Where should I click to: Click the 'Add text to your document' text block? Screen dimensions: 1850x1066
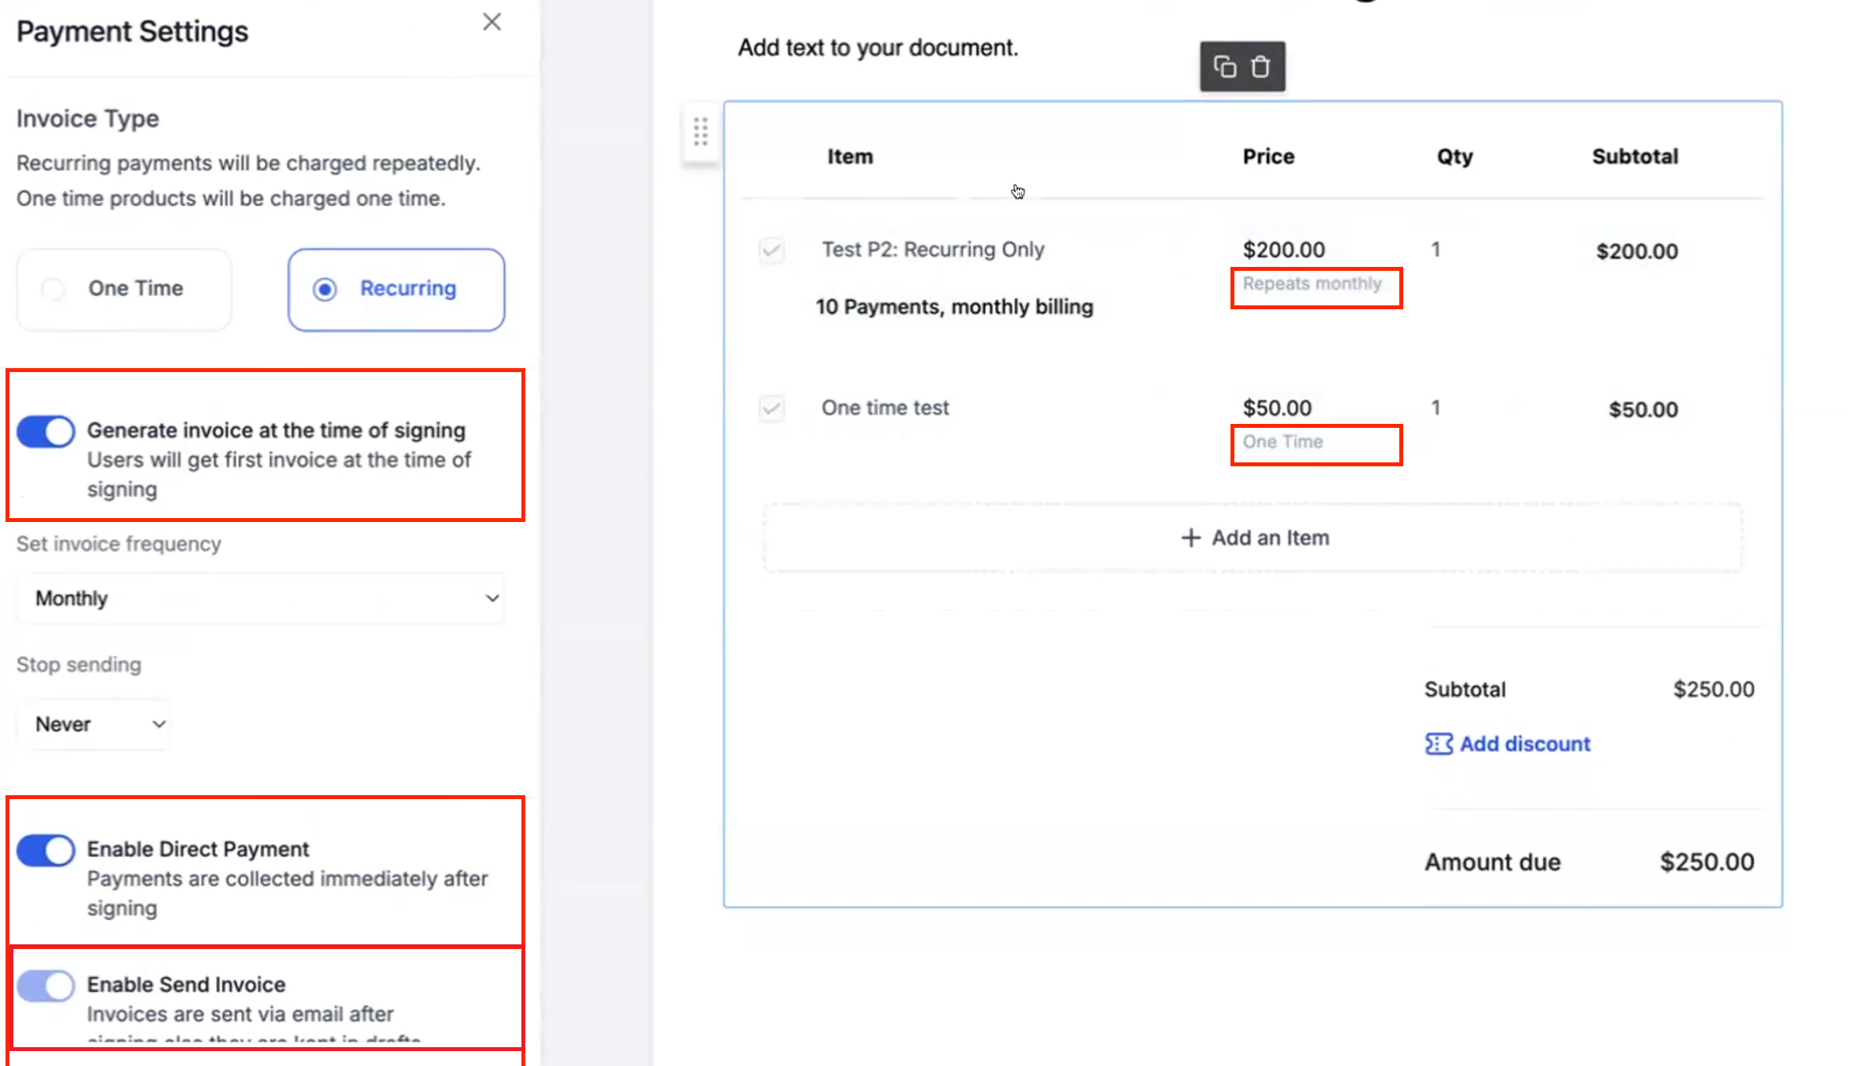[x=877, y=48]
